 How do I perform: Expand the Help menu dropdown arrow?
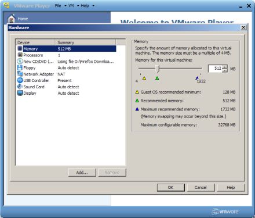tap(93, 6)
